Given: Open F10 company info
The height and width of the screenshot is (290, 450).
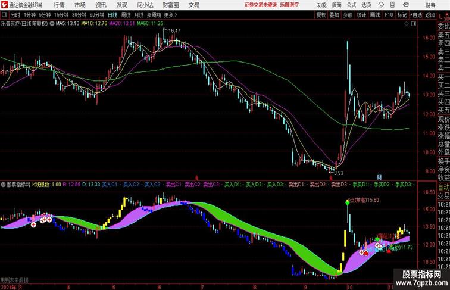Looking at the screenshot, I should tap(389, 15).
